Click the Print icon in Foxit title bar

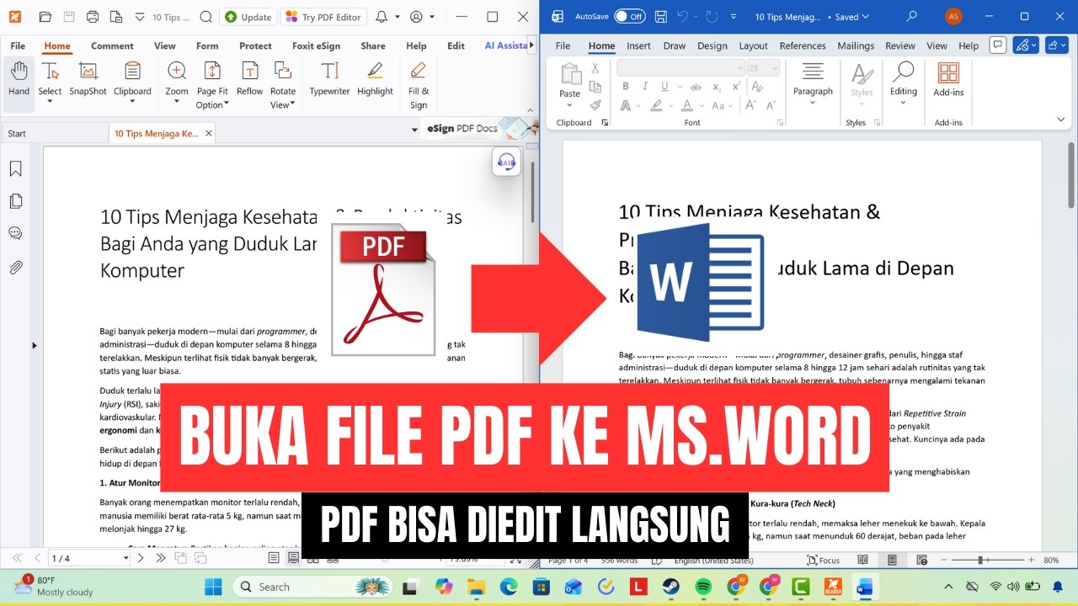[93, 17]
